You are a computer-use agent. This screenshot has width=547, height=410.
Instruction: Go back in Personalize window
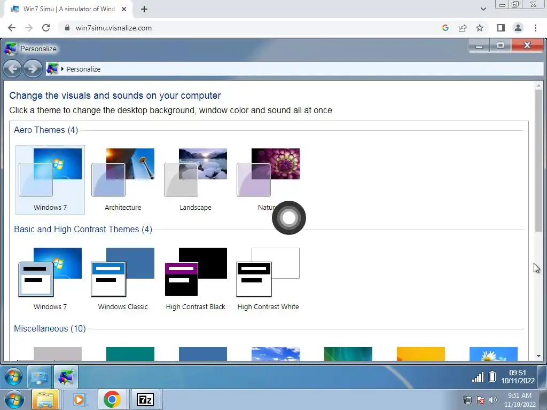[x=12, y=69]
